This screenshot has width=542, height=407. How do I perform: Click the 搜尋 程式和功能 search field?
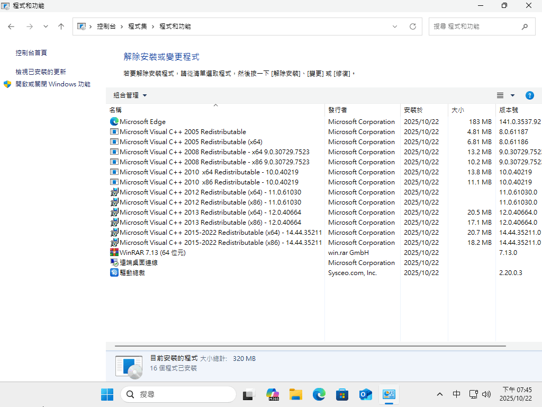(474, 26)
